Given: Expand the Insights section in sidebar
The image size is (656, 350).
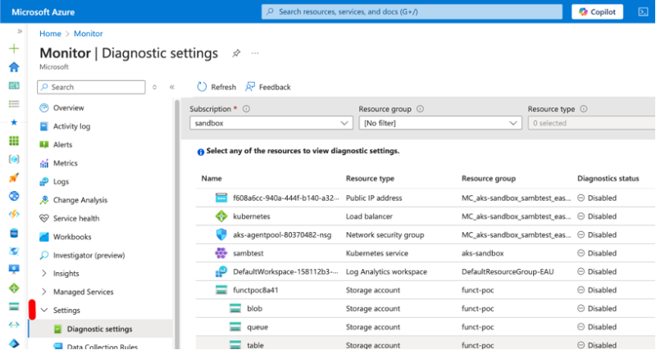Looking at the screenshot, I should point(43,273).
